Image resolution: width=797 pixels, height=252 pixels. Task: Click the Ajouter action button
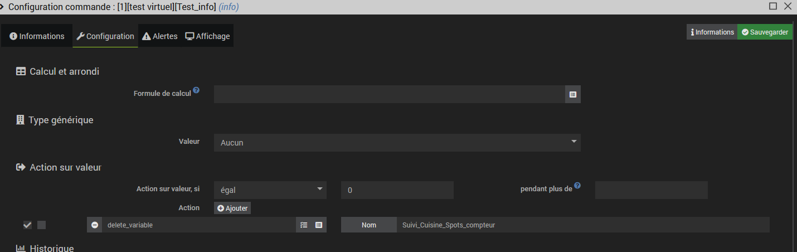232,208
